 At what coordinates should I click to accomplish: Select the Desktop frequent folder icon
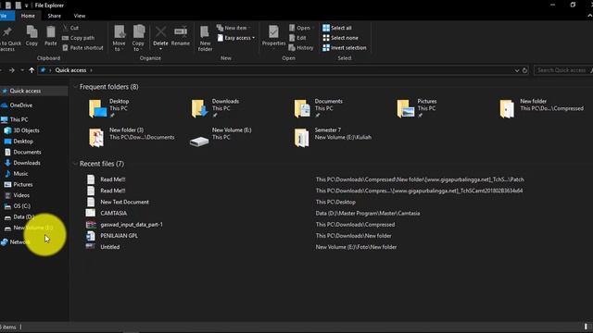(x=97, y=109)
